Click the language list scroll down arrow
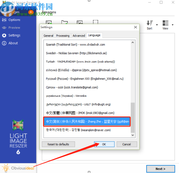This screenshot has height=173, width=179. click(133, 135)
